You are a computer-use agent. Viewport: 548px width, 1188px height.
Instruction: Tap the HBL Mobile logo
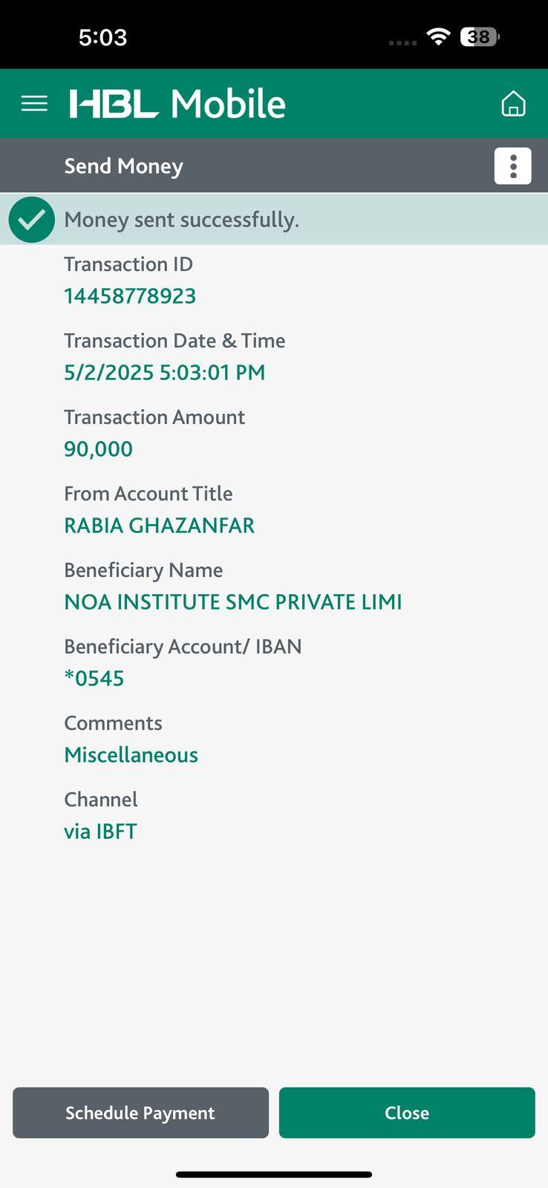[177, 103]
